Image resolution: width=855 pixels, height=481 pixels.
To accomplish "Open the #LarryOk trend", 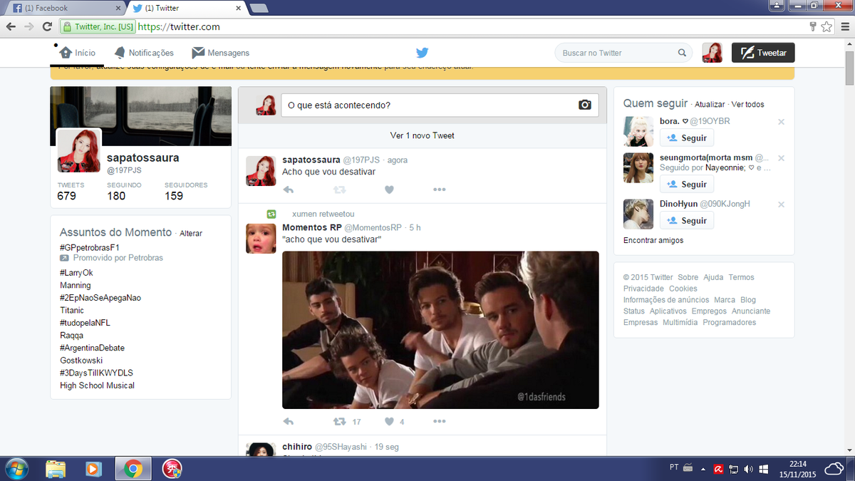I will (x=76, y=273).
